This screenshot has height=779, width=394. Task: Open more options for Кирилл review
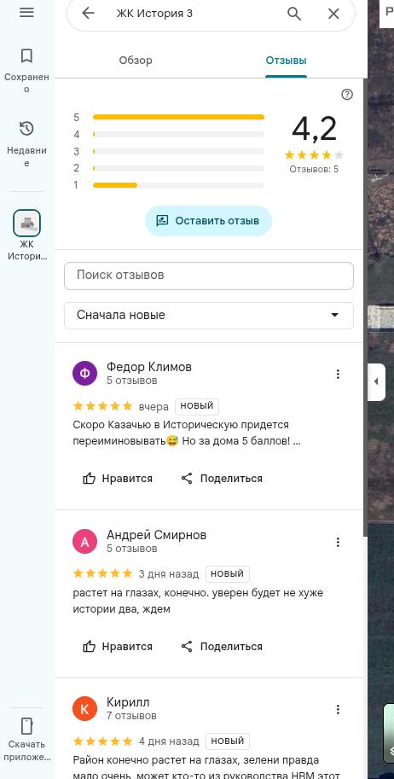(338, 709)
